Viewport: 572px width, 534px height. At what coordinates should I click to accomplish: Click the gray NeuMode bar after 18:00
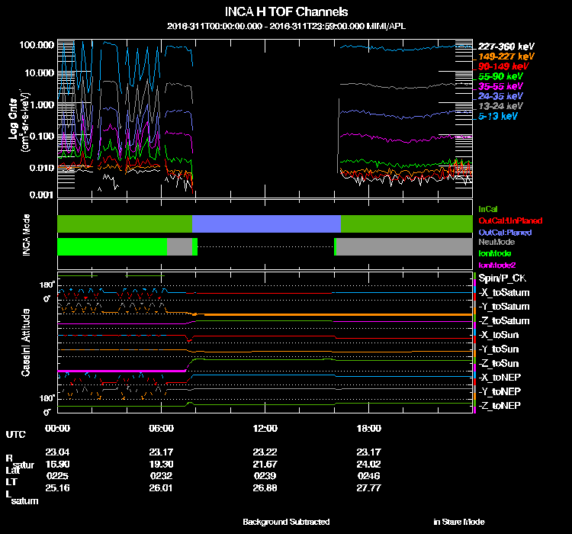pos(404,246)
